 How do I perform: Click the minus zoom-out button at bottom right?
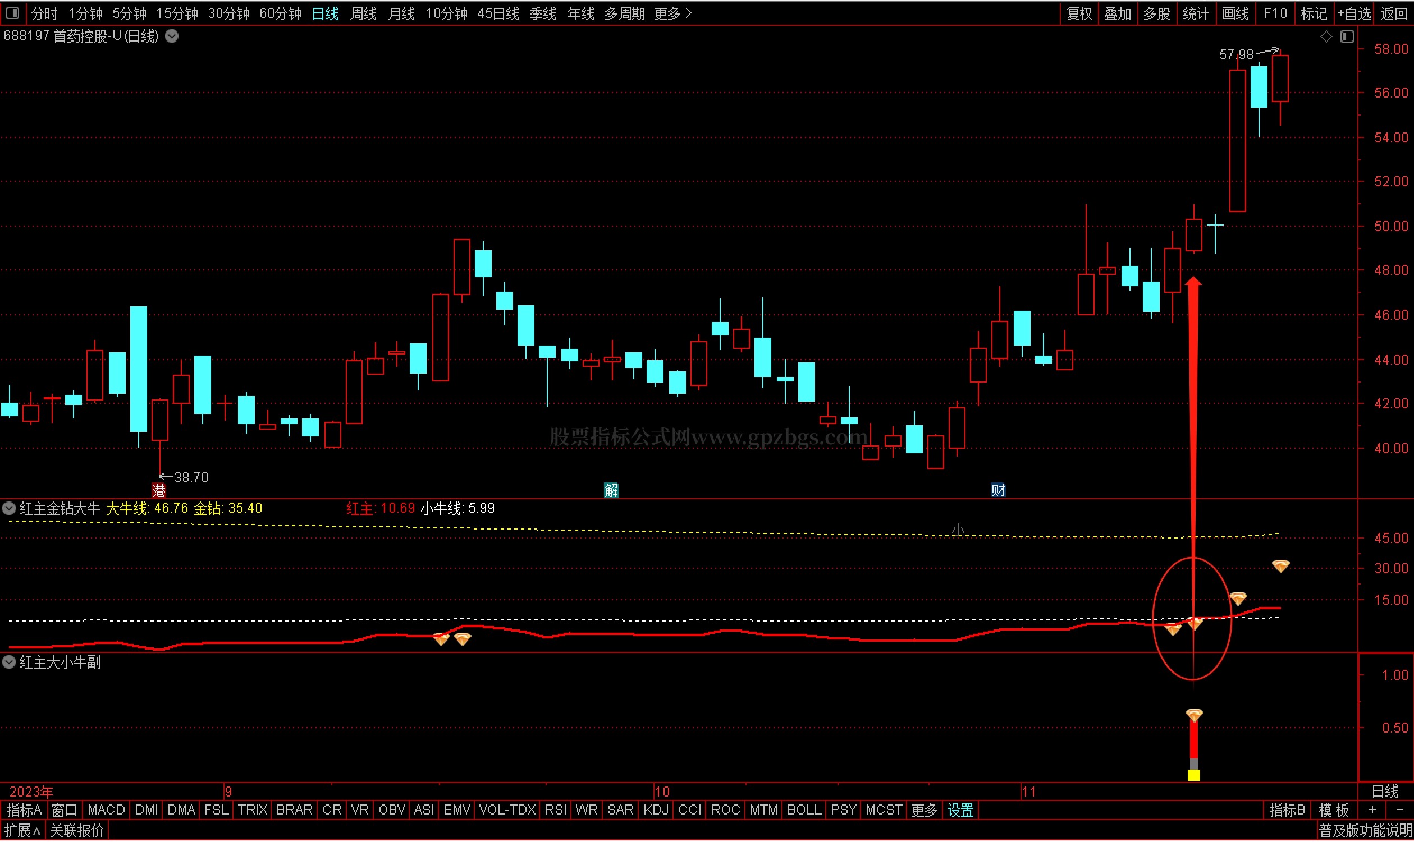coord(1399,810)
